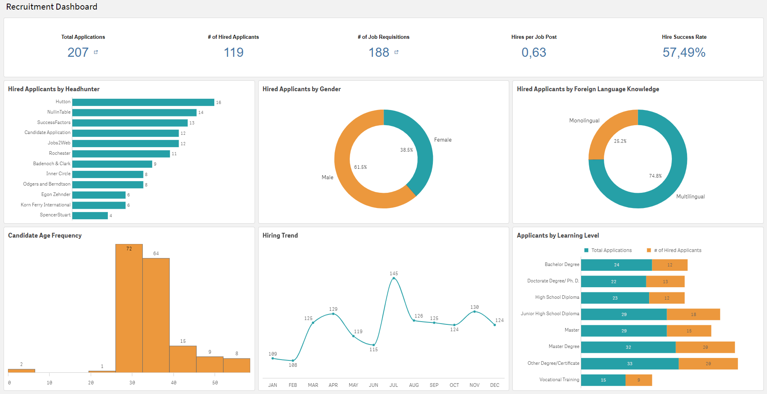This screenshot has width=767, height=394.
Task: Click the Badenoch & Clark bar
Action: point(112,164)
